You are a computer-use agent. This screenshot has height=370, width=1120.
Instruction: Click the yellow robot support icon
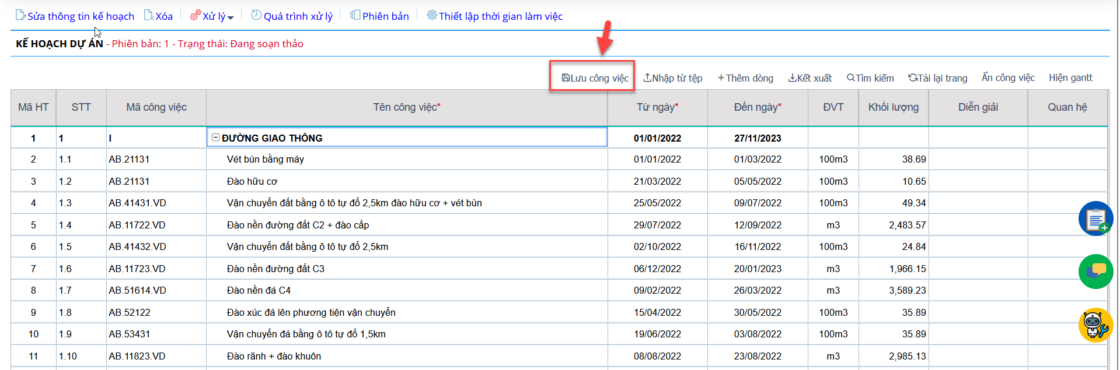pyautogui.click(x=1095, y=325)
